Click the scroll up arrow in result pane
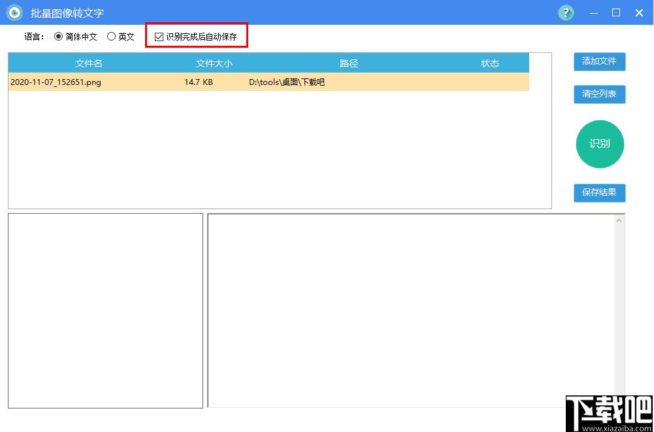The width and height of the screenshot is (654, 432). [619, 220]
